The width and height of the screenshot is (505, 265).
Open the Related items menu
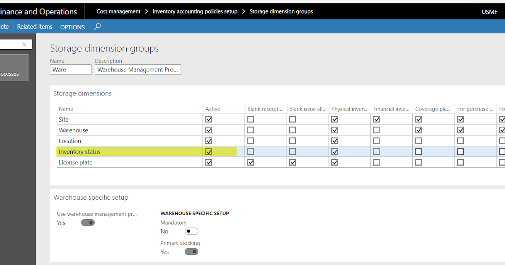click(x=35, y=26)
